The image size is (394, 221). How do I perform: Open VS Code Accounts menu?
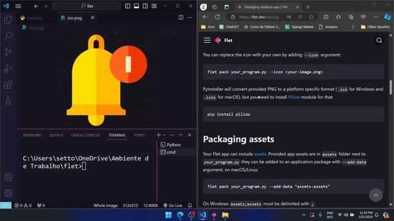[x=8, y=177]
